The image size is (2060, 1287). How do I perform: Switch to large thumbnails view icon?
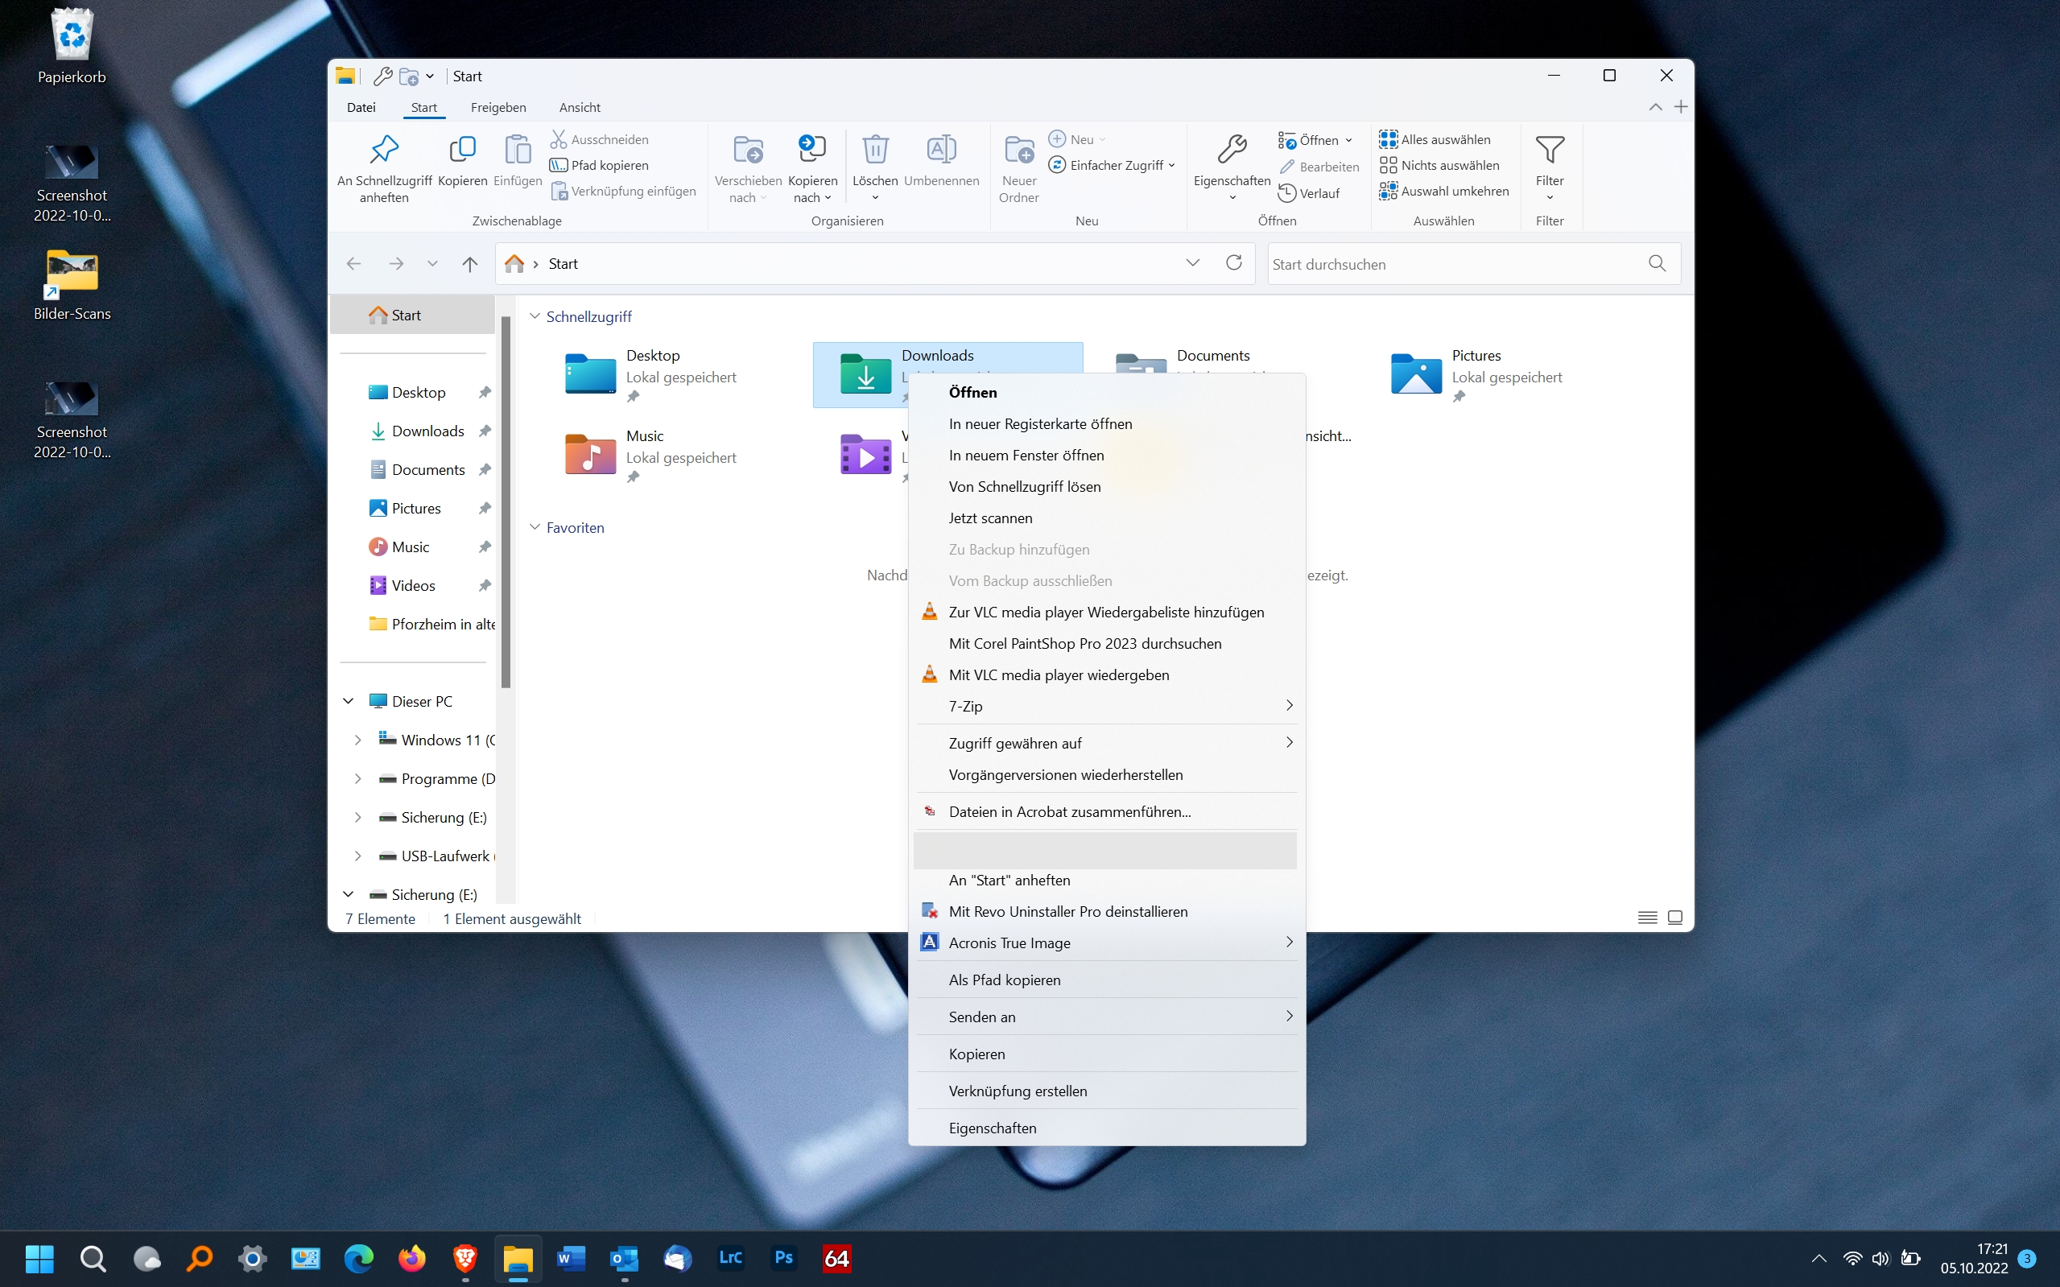click(x=1674, y=918)
